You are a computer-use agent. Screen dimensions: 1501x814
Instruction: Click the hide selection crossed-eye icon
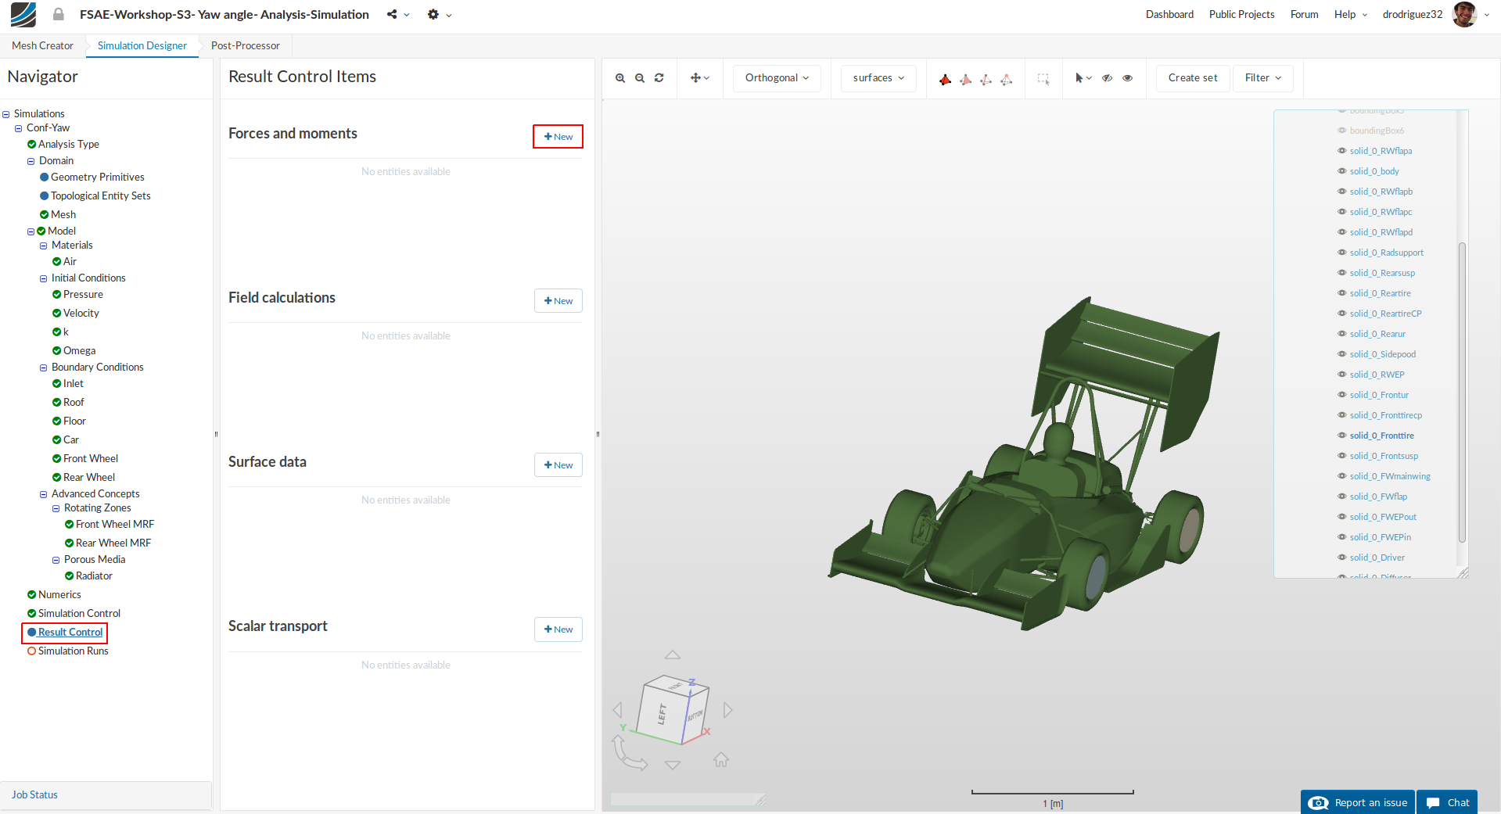click(x=1108, y=78)
